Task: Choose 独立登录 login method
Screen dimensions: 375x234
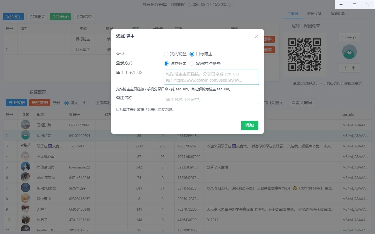Action: 175,63
